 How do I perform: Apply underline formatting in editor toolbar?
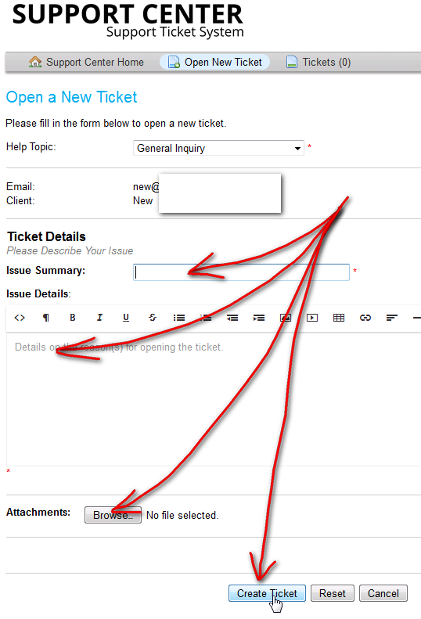coord(126,318)
